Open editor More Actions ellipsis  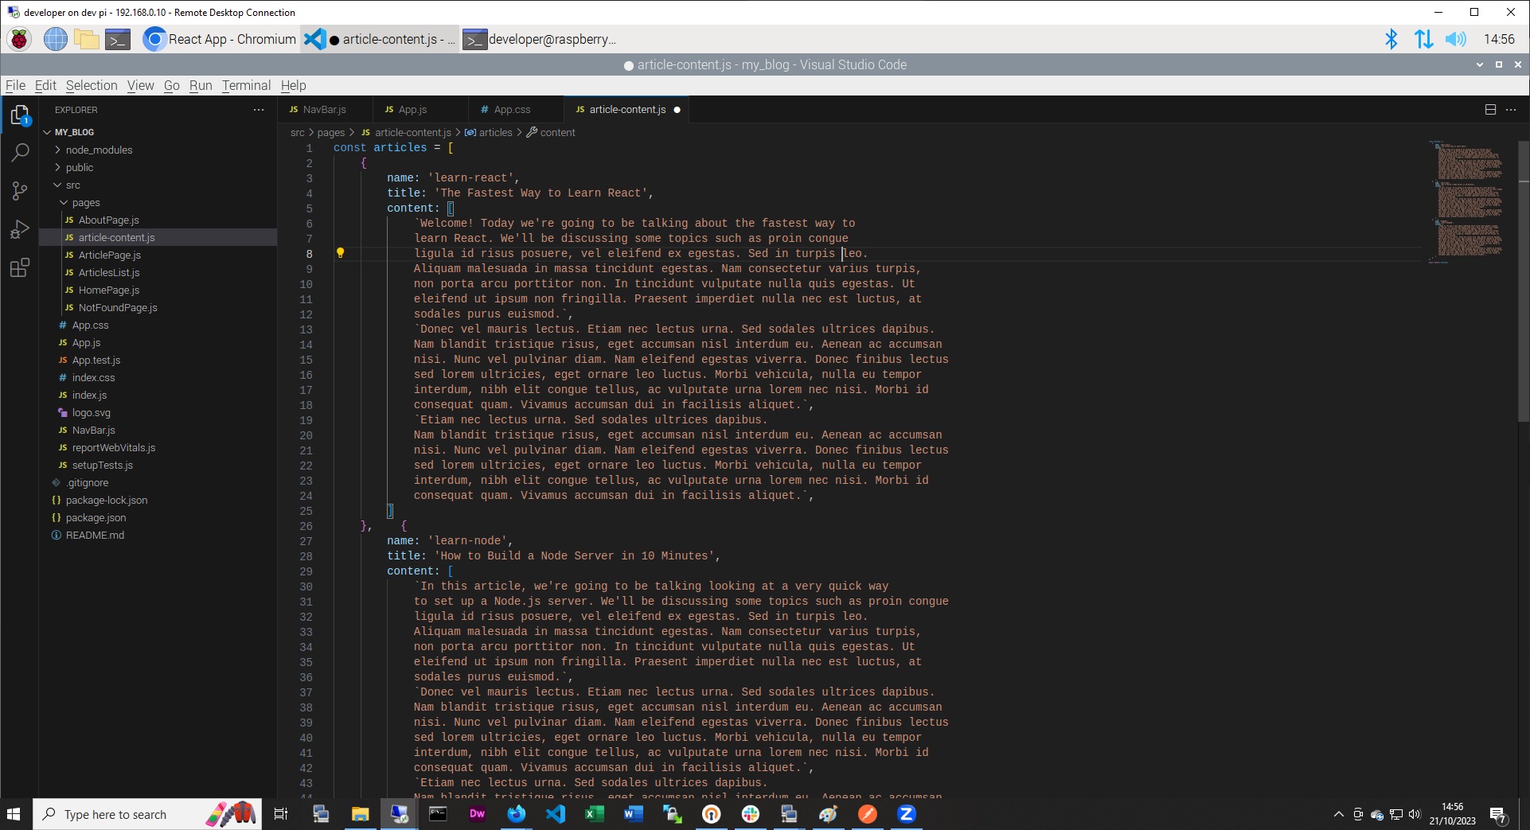pos(1511,110)
